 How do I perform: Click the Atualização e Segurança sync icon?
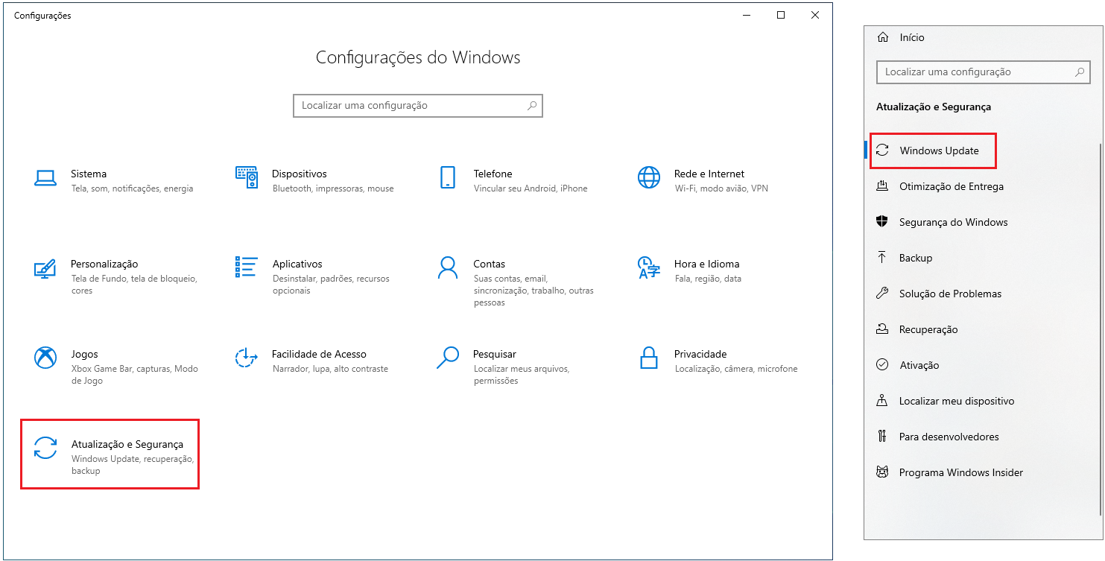(45, 448)
